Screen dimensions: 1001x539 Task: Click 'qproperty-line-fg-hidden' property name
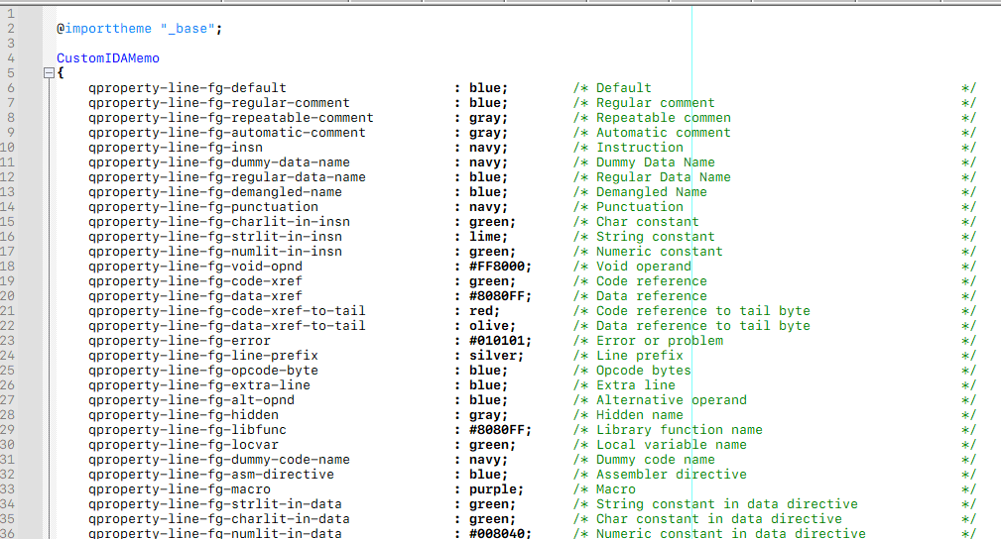[184, 415]
